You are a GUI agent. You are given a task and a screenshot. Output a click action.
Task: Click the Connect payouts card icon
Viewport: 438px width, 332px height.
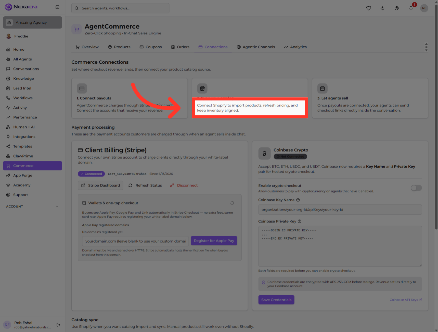pos(82,88)
